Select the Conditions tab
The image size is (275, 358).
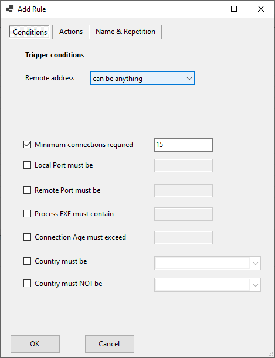29,32
